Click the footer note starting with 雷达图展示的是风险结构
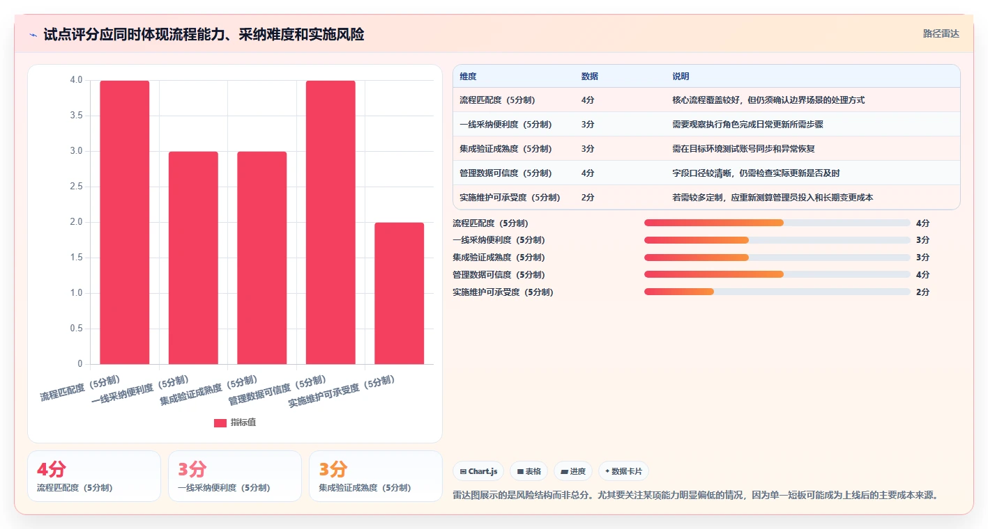The image size is (988, 529). tap(697, 495)
